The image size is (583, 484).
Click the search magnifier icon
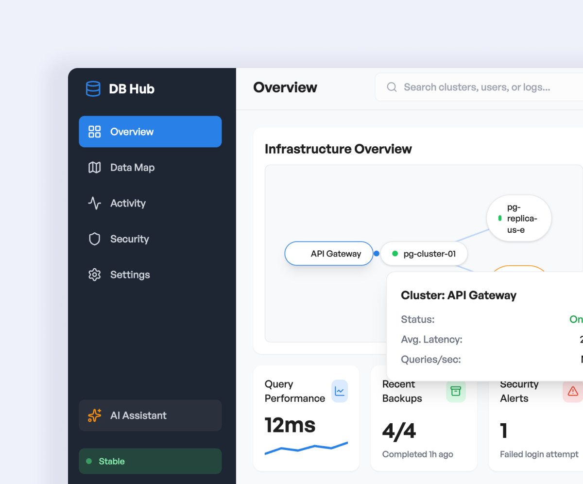click(392, 87)
